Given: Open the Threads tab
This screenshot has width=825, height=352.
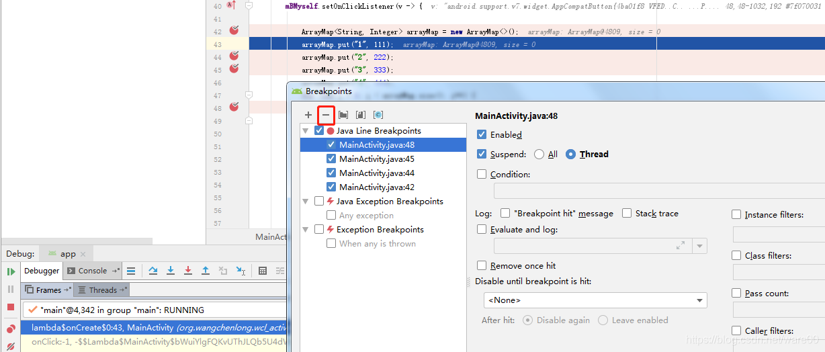Looking at the screenshot, I should pos(102,290).
